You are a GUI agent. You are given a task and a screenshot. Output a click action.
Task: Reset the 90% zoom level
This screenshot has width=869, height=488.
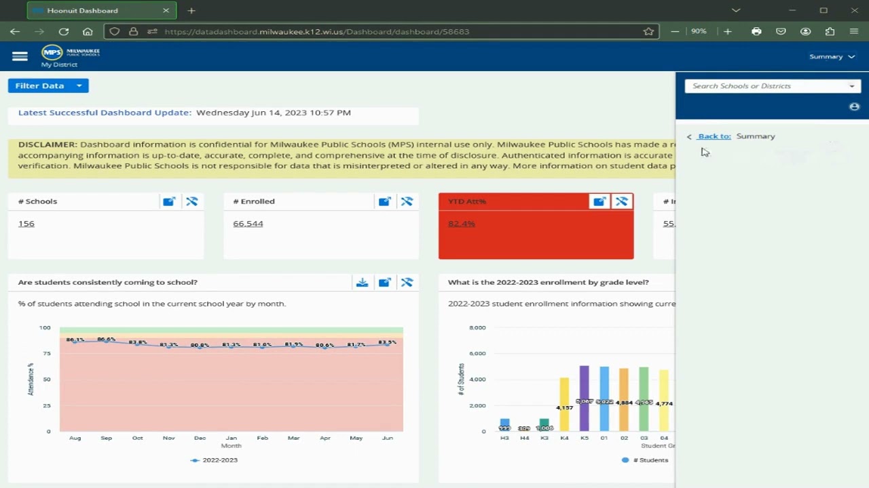699,32
